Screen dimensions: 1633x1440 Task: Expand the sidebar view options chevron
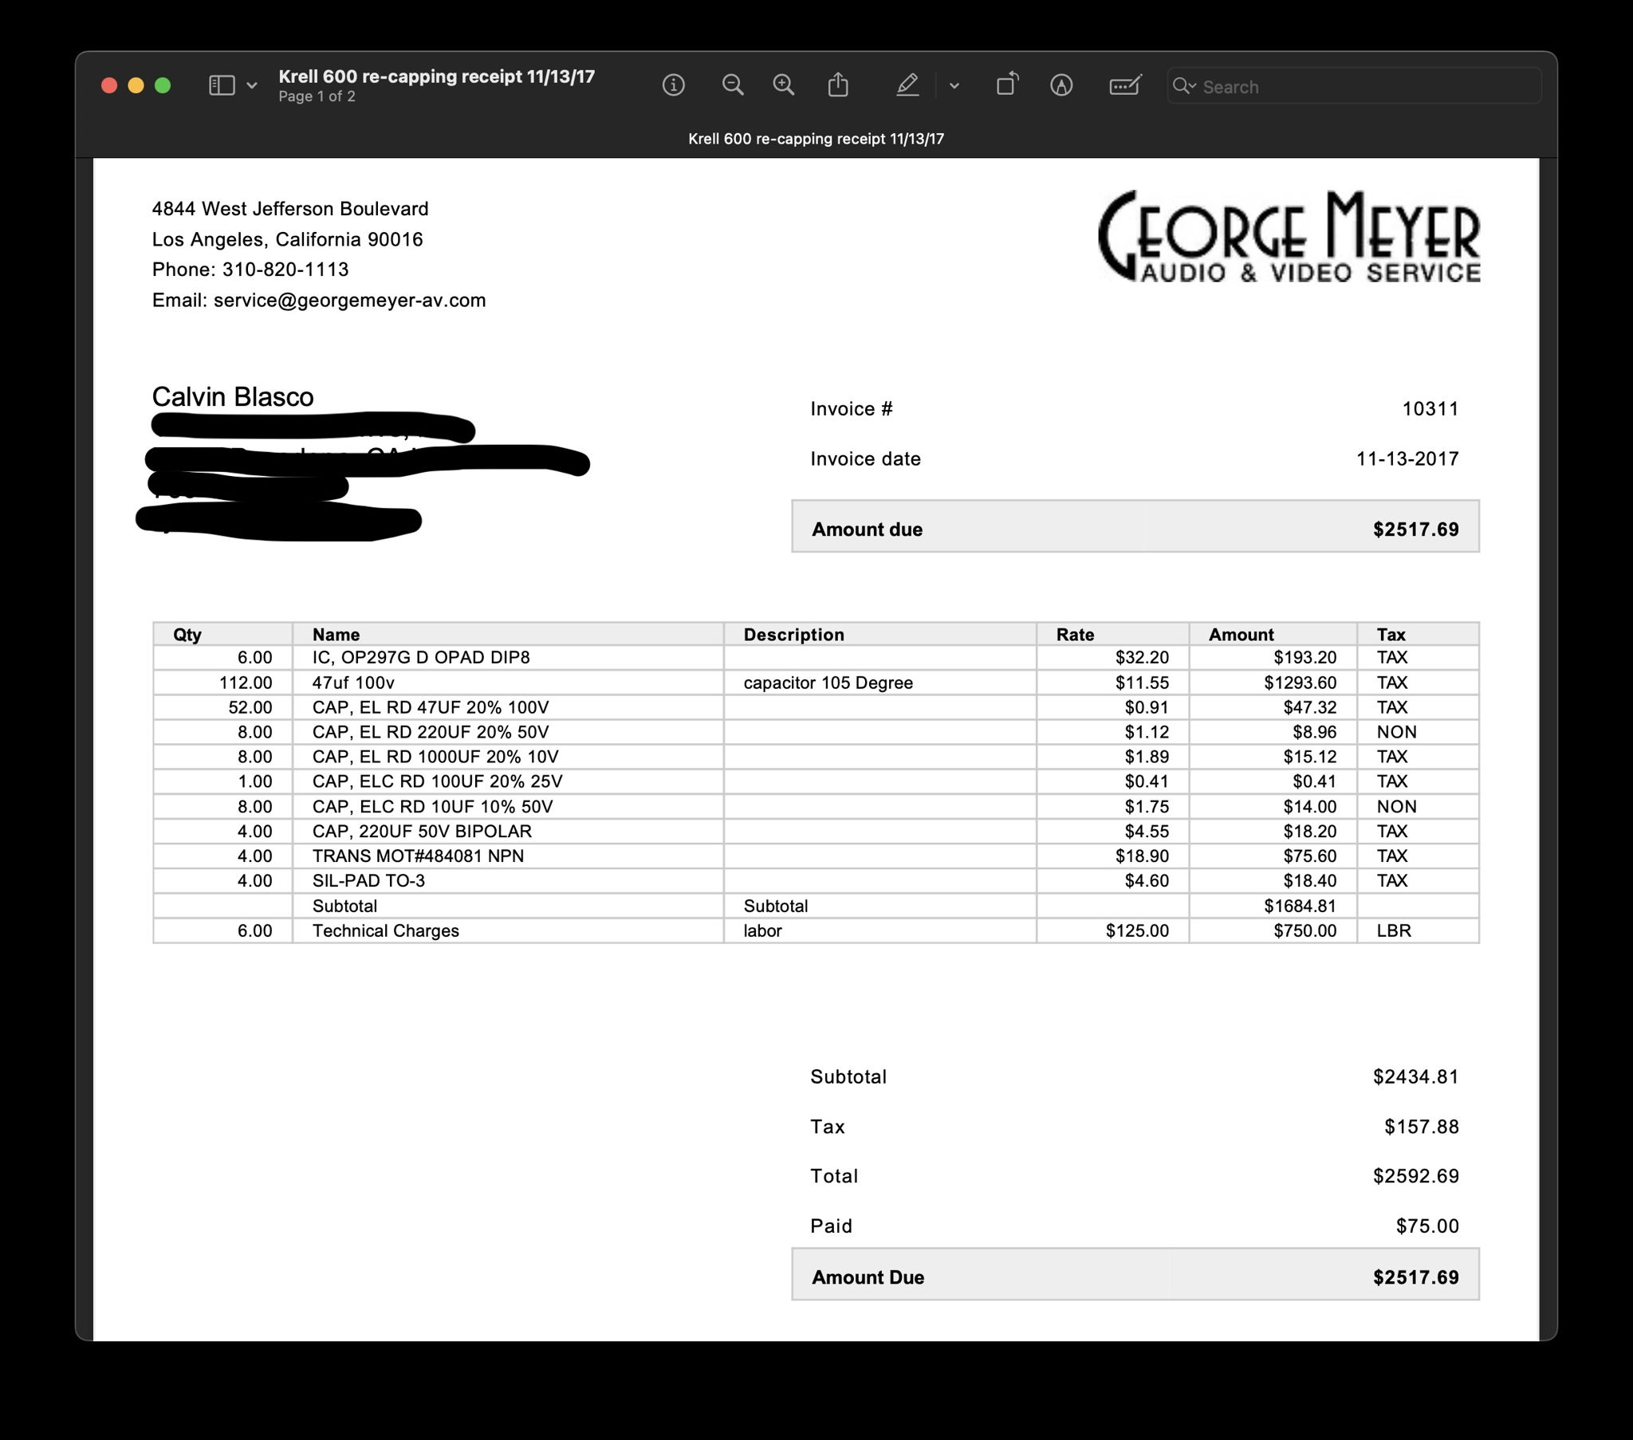coord(252,85)
